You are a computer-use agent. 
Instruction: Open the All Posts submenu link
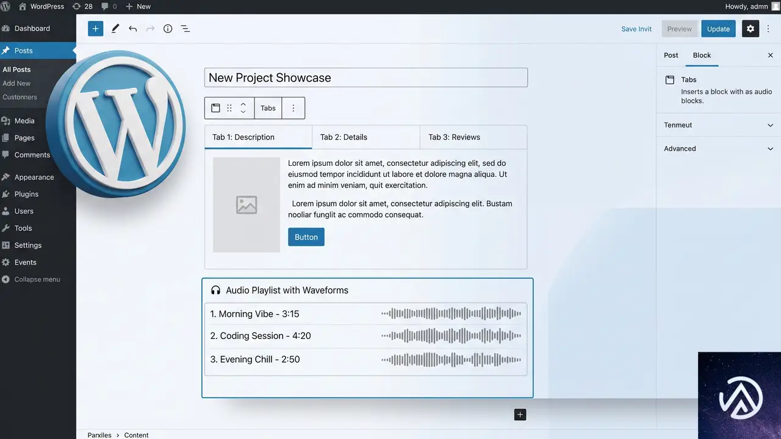[16, 70]
